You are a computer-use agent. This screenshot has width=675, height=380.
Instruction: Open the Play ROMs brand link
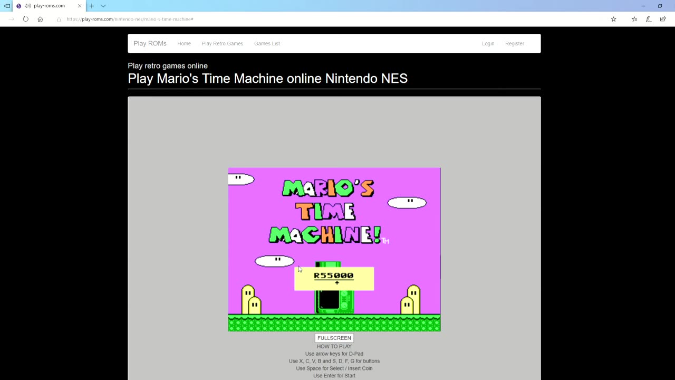point(150,43)
